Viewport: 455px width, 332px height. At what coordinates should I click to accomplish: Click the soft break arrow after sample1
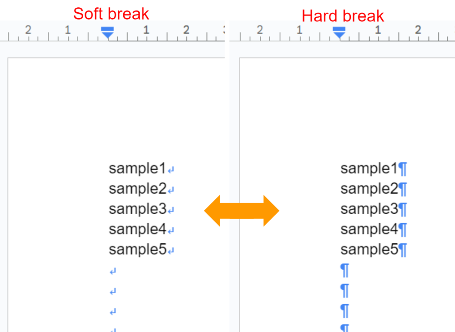pos(171,170)
